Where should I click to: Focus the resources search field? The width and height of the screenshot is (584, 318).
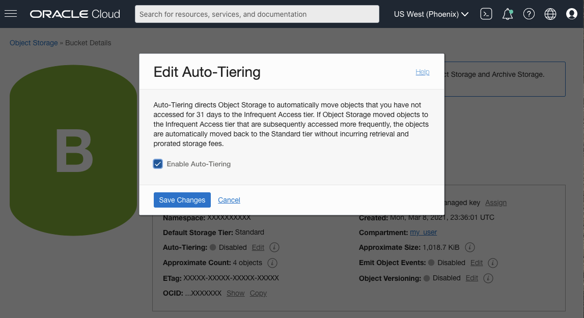coord(257,14)
